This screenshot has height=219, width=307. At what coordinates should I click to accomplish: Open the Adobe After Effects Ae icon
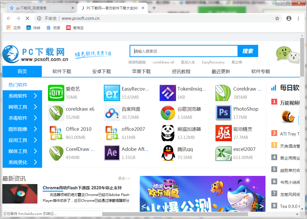tap(112, 153)
